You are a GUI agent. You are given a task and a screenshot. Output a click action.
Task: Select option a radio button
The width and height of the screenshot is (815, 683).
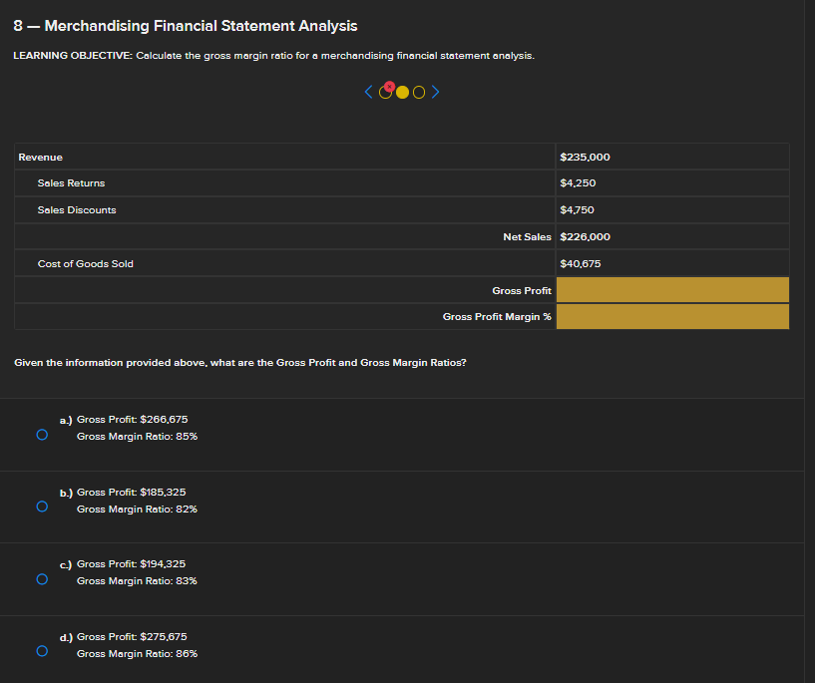[x=41, y=435]
